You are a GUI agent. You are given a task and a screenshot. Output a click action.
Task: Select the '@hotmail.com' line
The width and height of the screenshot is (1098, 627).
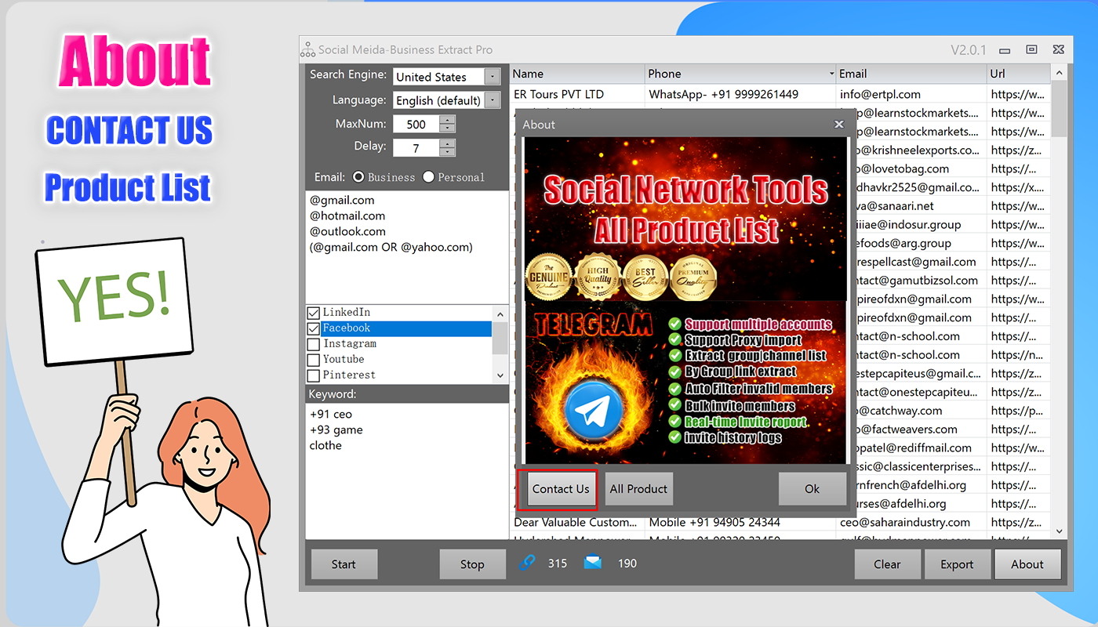[x=347, y=216]
